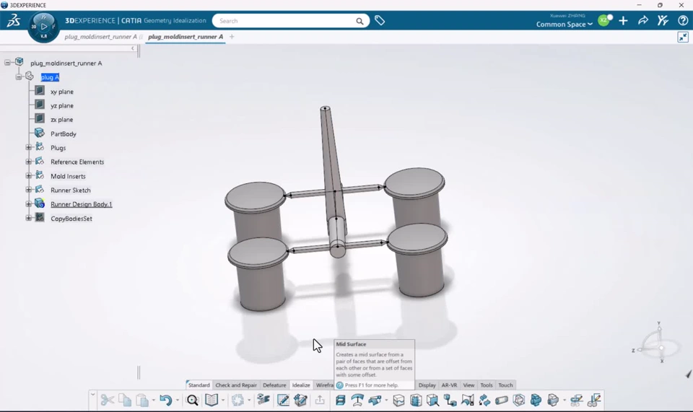Open the Help question mark icon
693x412 pixels.
tap(683, 20)
